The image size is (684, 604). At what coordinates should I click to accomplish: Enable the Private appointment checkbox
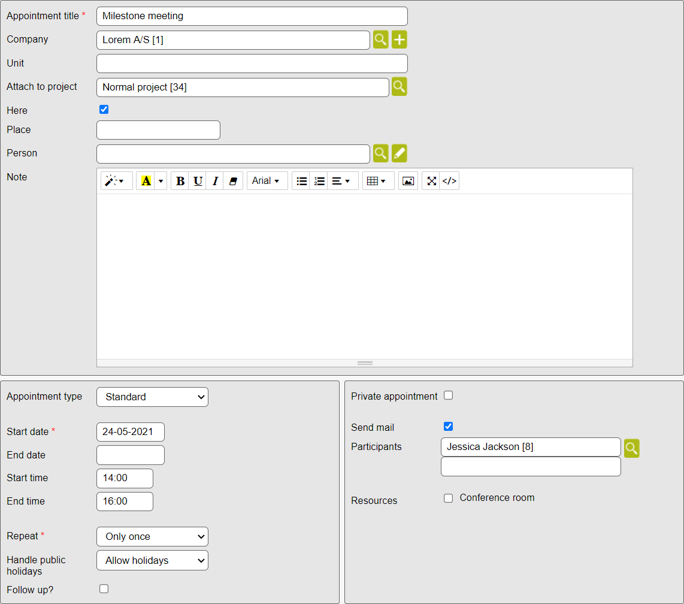tap(448, 395)
